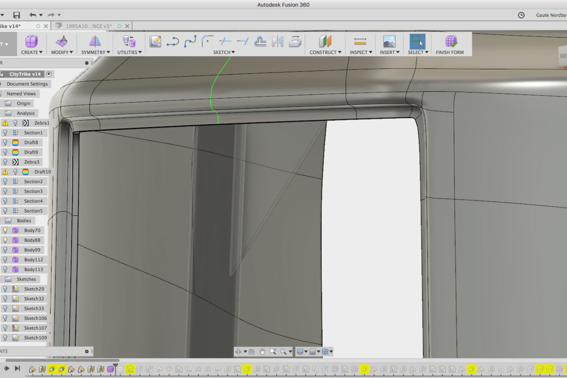Screen dimensions: 567x378
Task: Click the Redo arrow
Action: [x=51, y=15]
